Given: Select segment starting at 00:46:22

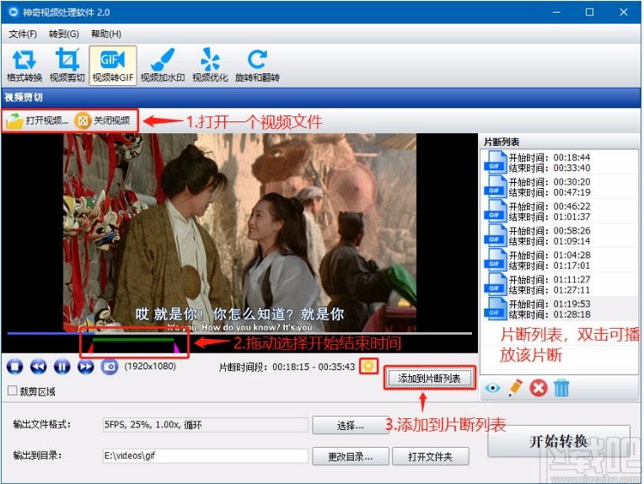Looking at the screenshot, I should 560,211.
